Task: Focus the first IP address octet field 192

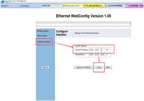Action: [x=91, y=50]
